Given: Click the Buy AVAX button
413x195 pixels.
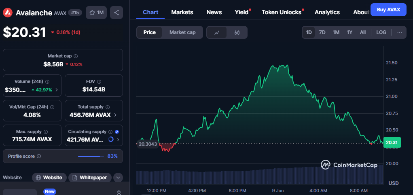Looking at the screenshot, I should click(388, 10).
